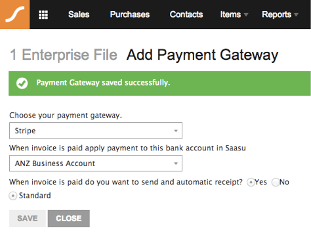Go to the Contacts menu
This screenshot has width=311, height=239.
(x=186, y=14)
